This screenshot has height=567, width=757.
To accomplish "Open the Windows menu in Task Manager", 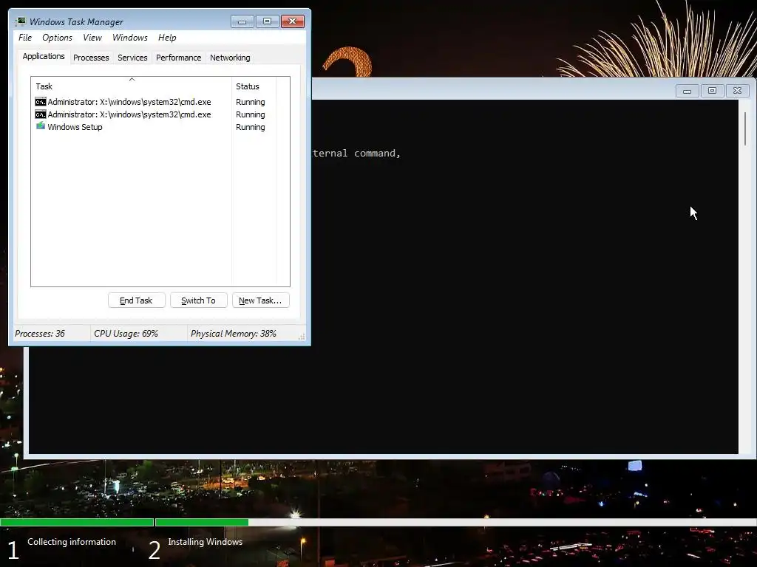I will click(130, 38).
